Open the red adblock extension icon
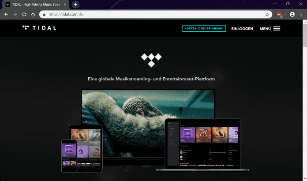 pyautogui.click(x=279, y=15)
